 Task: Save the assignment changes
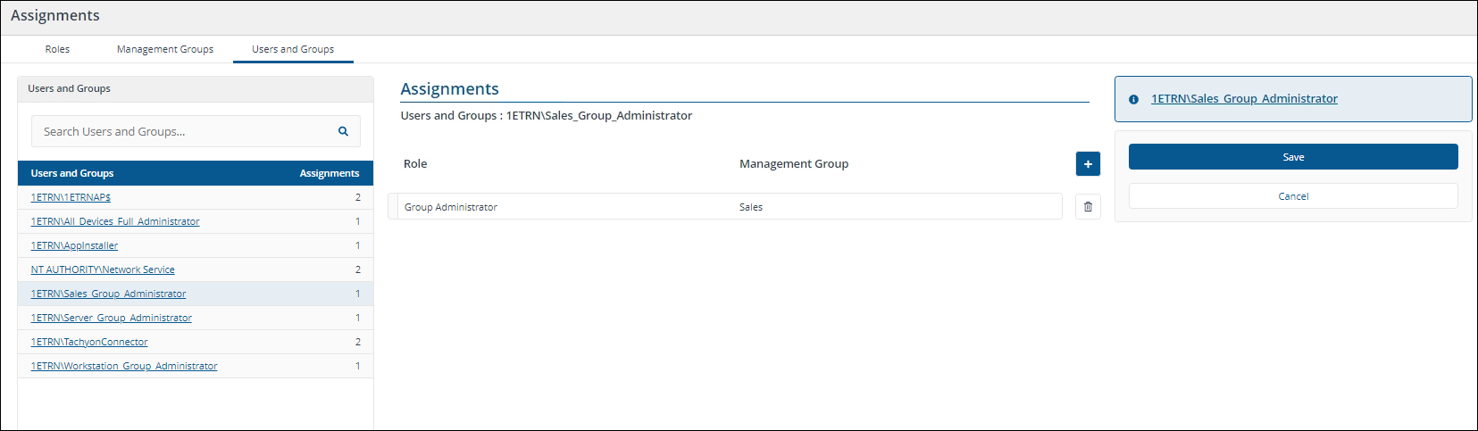point(1292,157)
